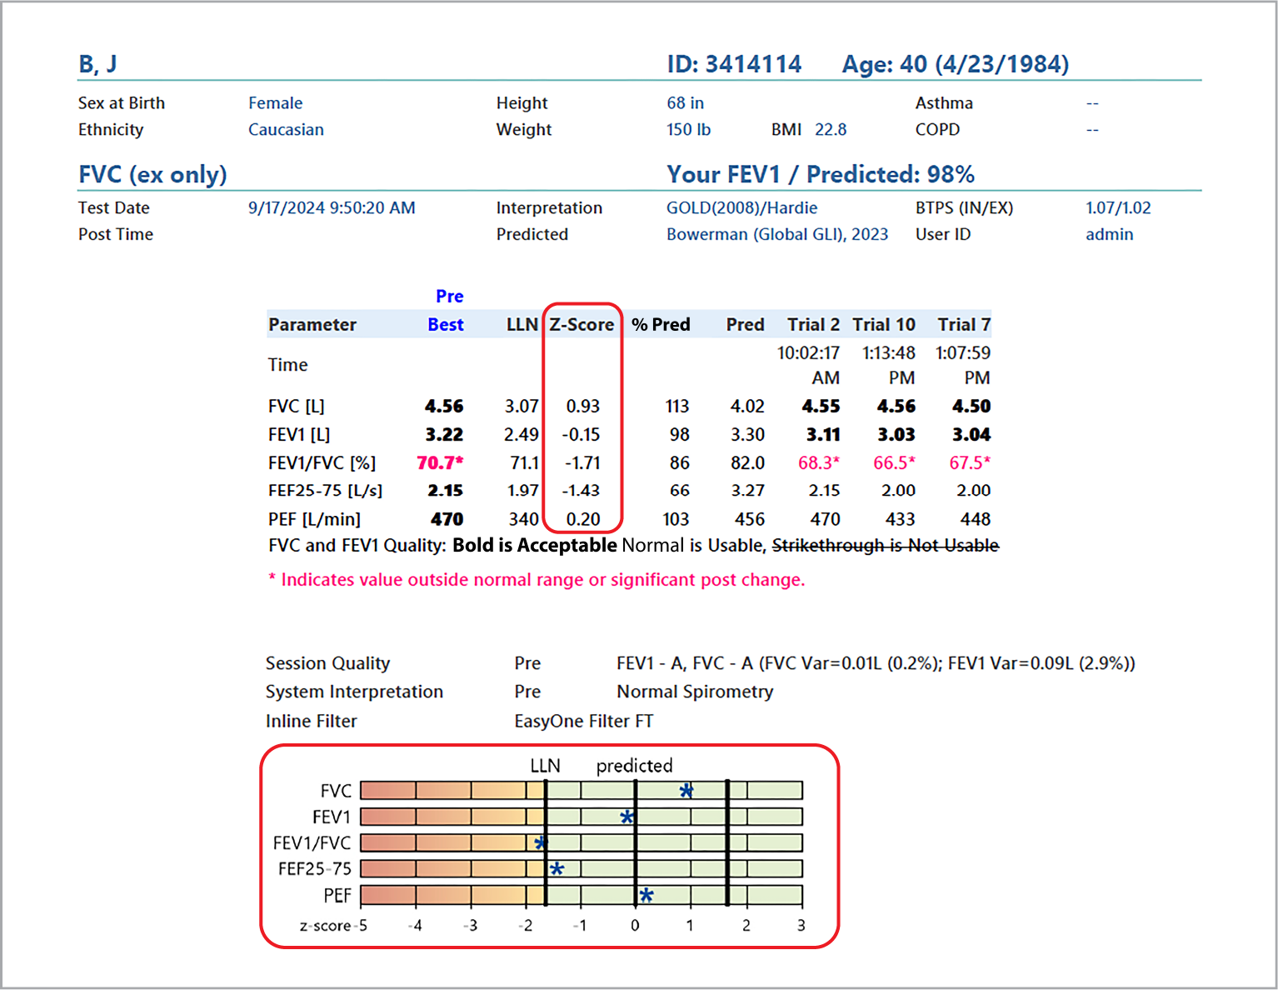The height and width of the screenshot is (990, 1278).
Task: Click the FVC [L] parameter row label
Action: coord(296,406)
